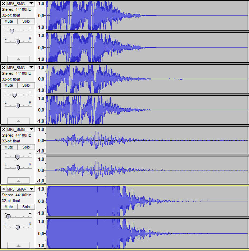
Task: Enable Solo on the bottom track
Action: point(26,207)
